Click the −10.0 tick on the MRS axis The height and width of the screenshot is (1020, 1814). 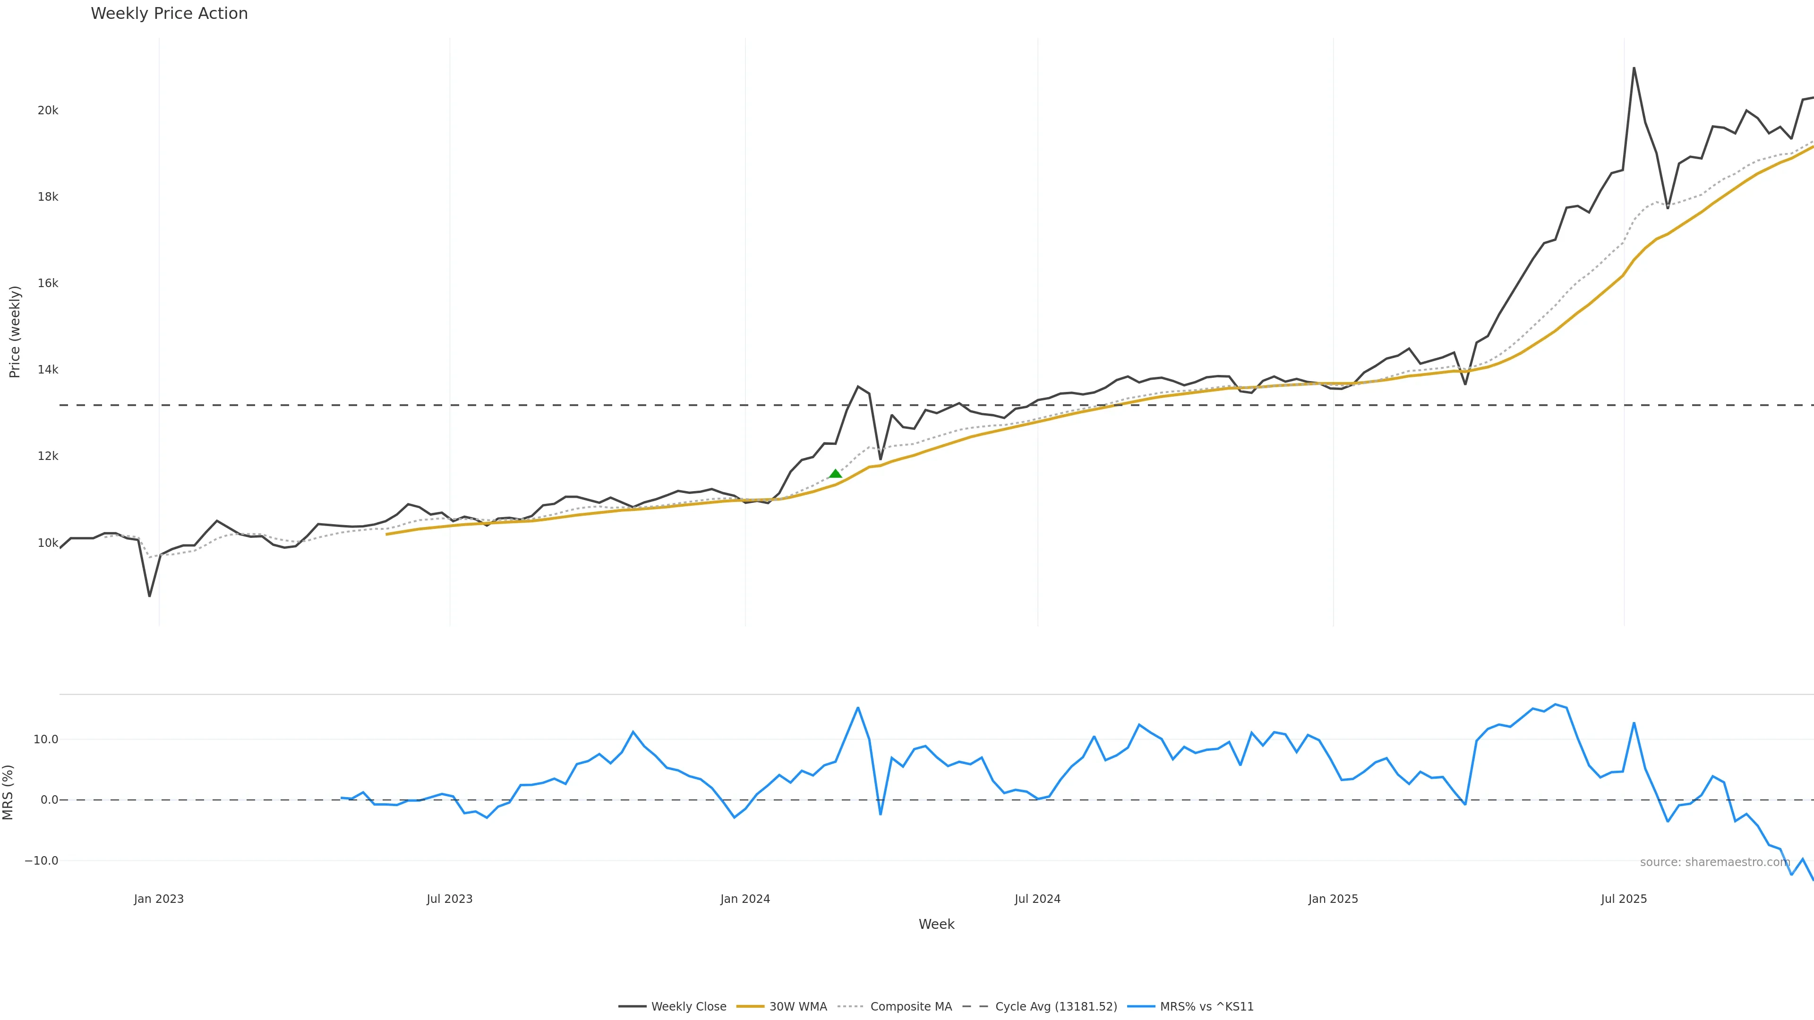42,861
